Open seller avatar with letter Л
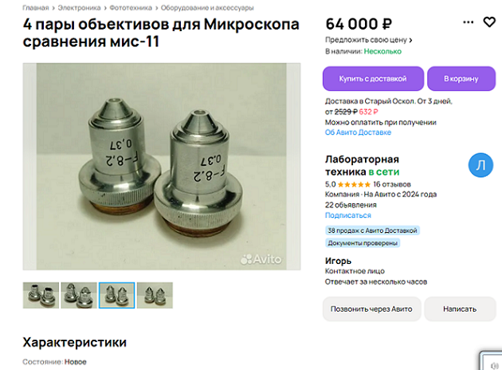The image size is (502, 370). click(x=480, y=165)
